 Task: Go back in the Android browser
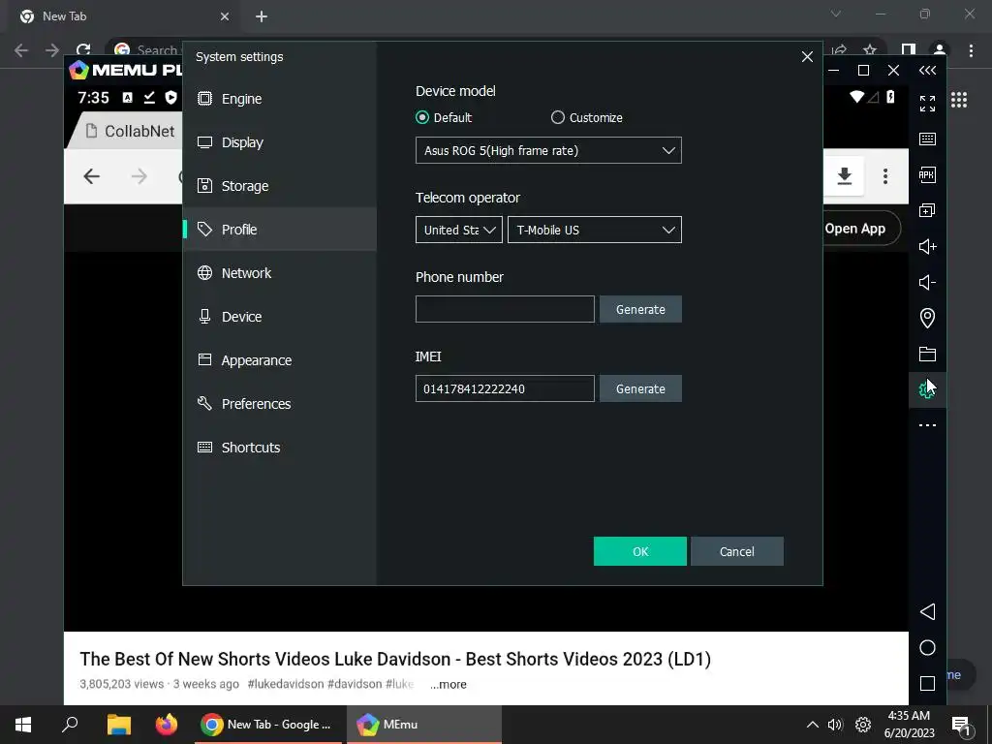click(92, 176)
